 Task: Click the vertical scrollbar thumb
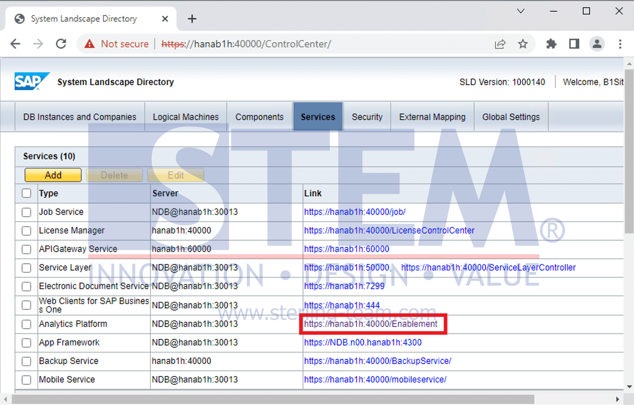pos(629,151)
